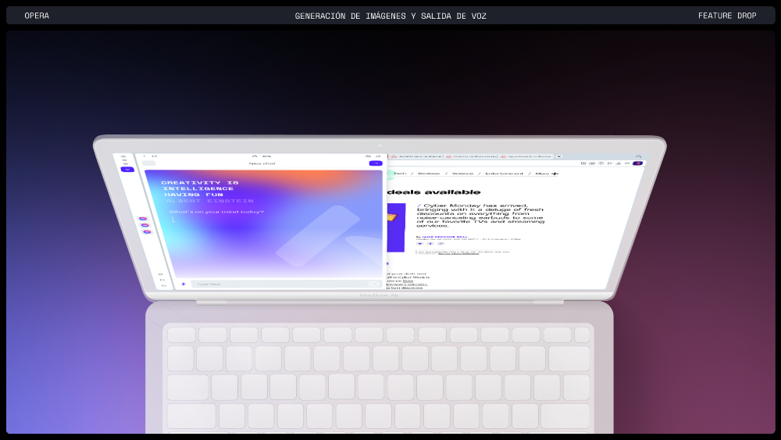Open the top Messenger icon in the sidebar

[x=144, y=219]
